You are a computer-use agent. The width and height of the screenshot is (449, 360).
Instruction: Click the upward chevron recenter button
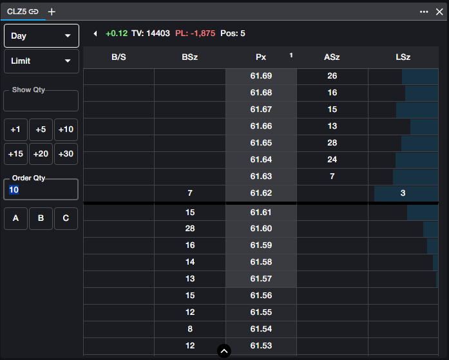pos(224,351)
